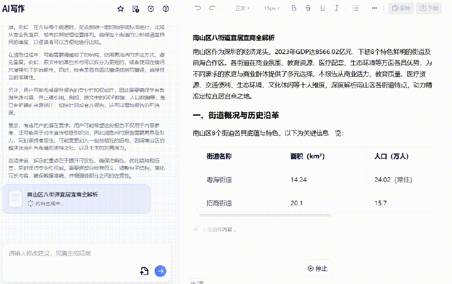Open the document list icon
Image resolution: width=452 pixels, height=284 pixels.
click(135, 9)
